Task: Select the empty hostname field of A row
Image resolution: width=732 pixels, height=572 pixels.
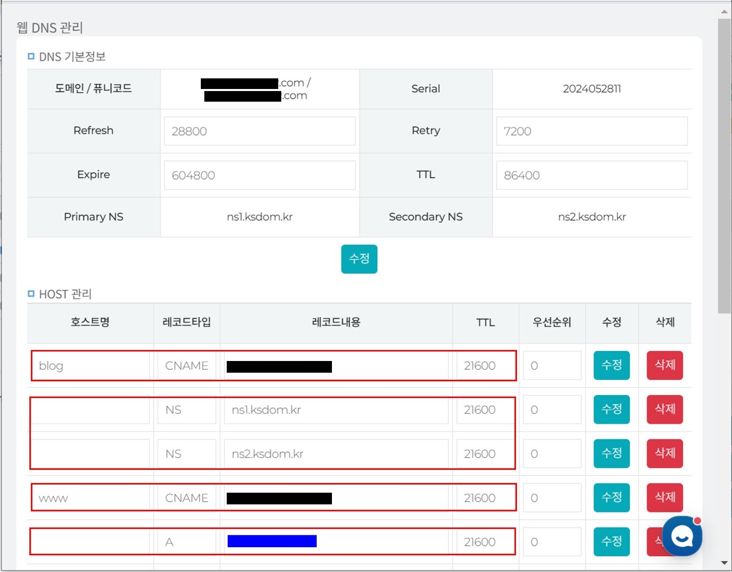Action: coord(90,542)
